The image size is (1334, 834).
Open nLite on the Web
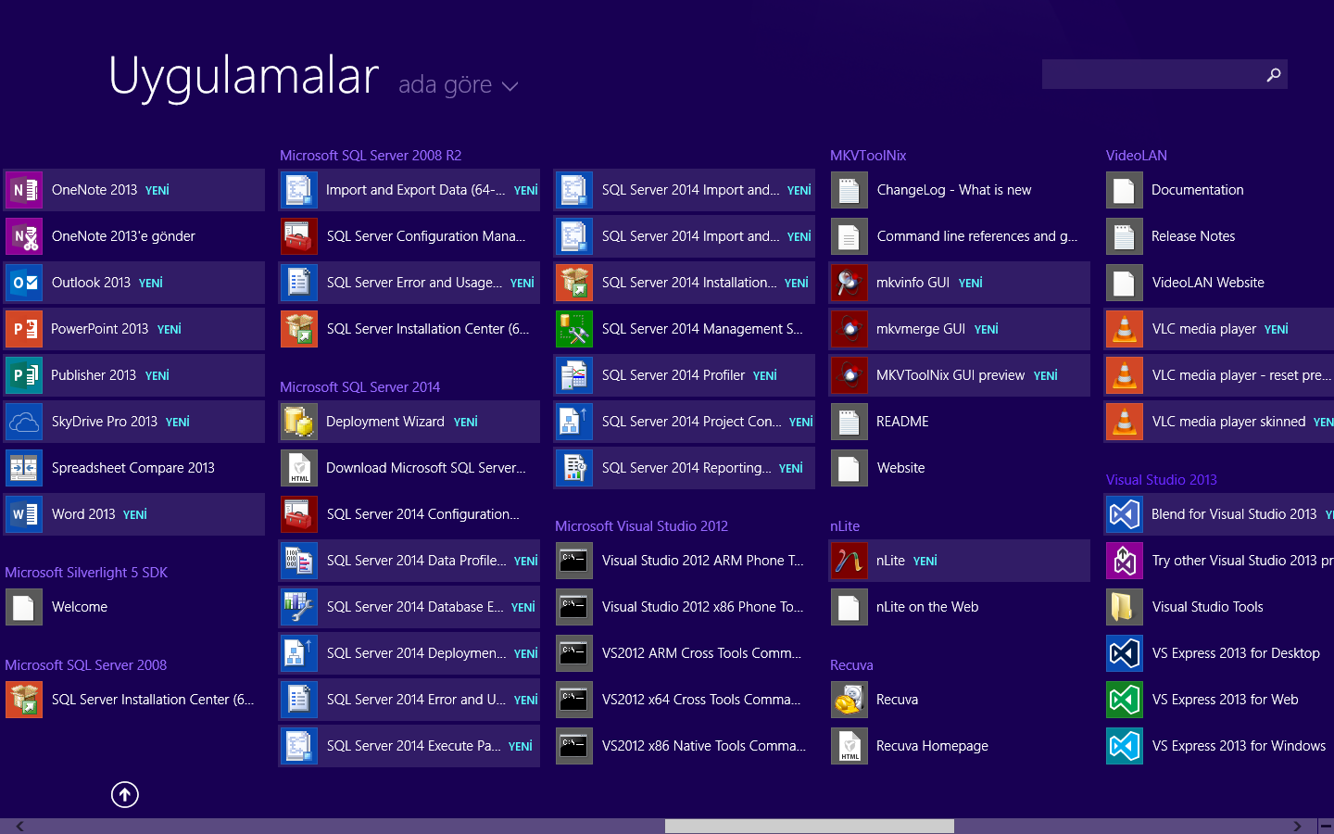(960, 607)
